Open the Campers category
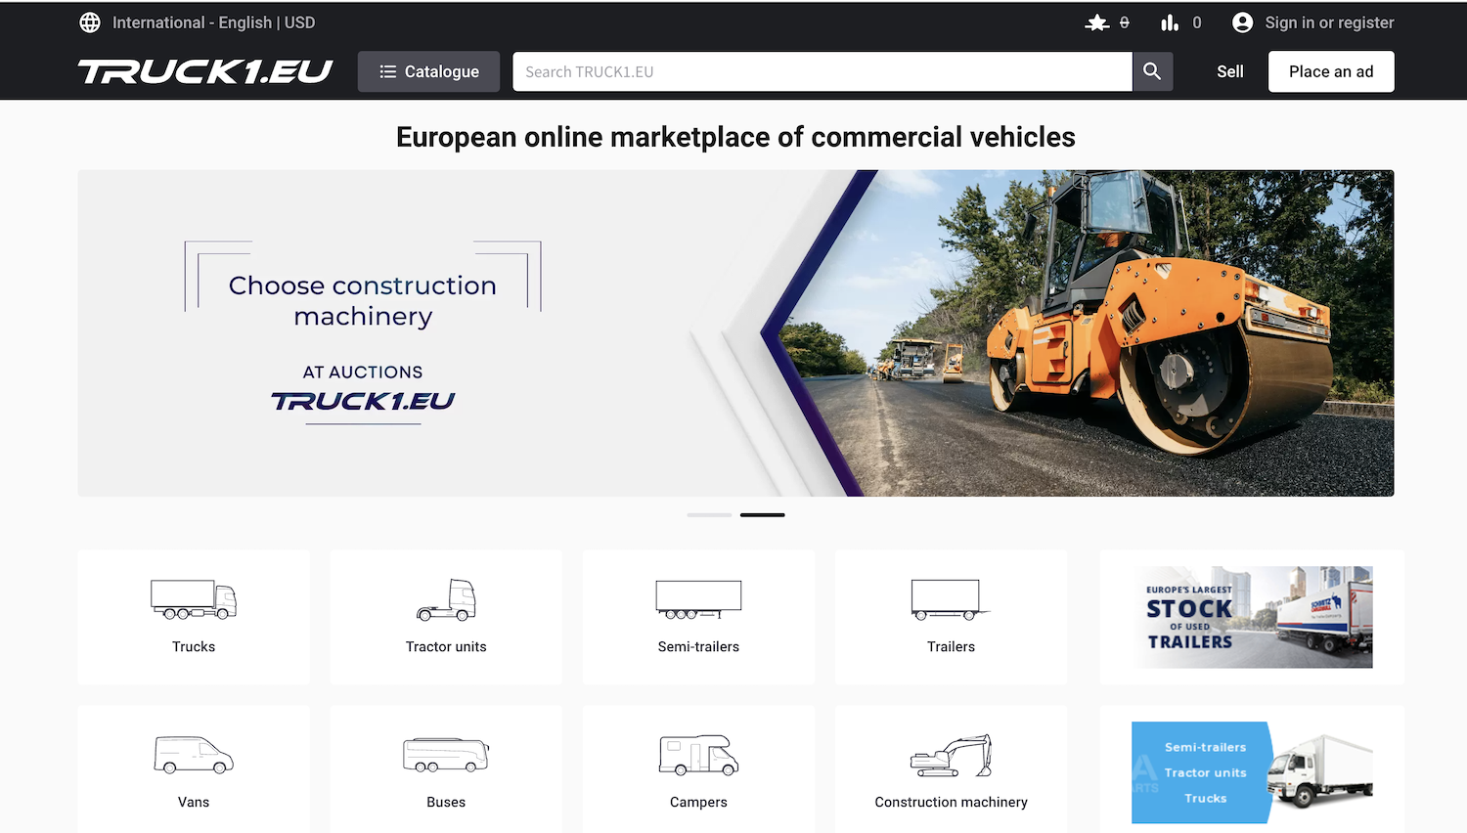Screen dimensions: 1467x833 [x=698, y=770]
